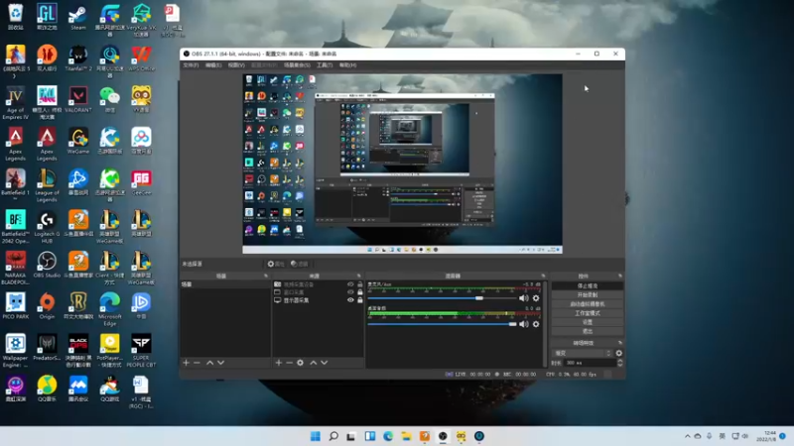Open OBS Studio desktop shortcut

(47, 265)
